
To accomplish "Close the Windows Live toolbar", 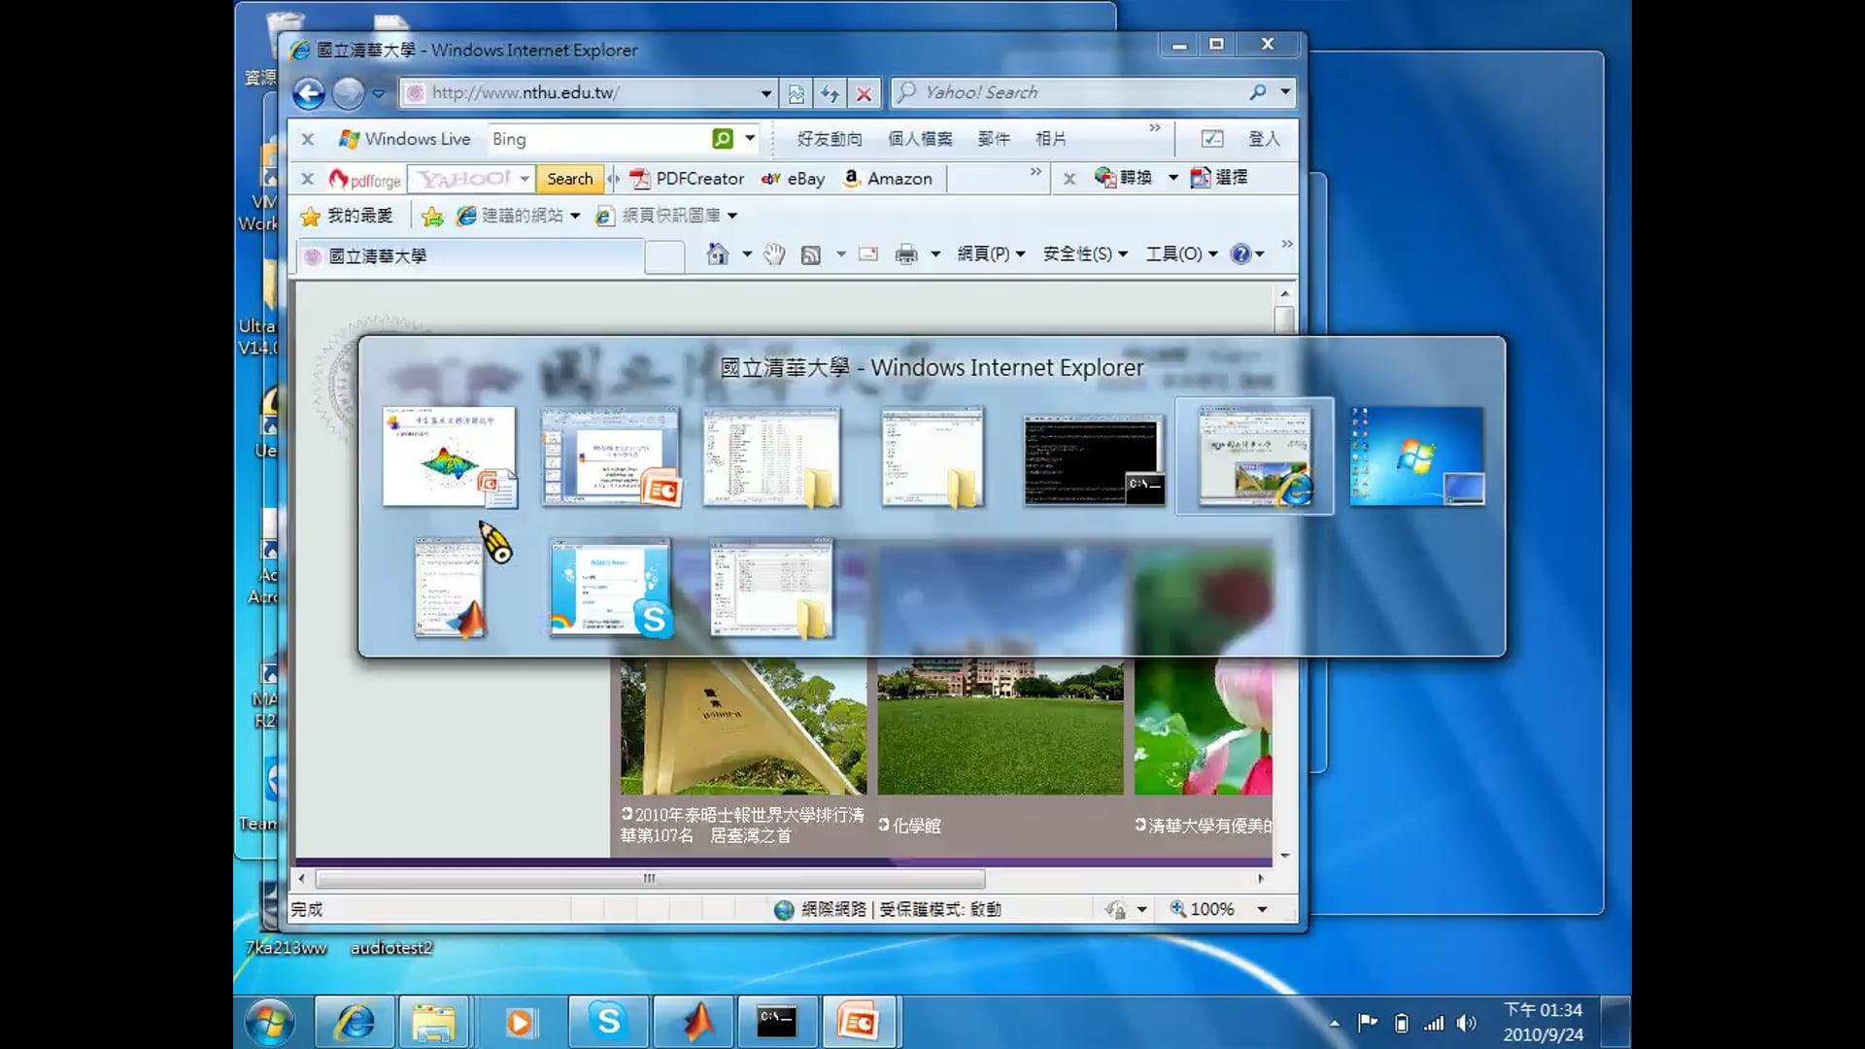I will click(x=307, y=139).
